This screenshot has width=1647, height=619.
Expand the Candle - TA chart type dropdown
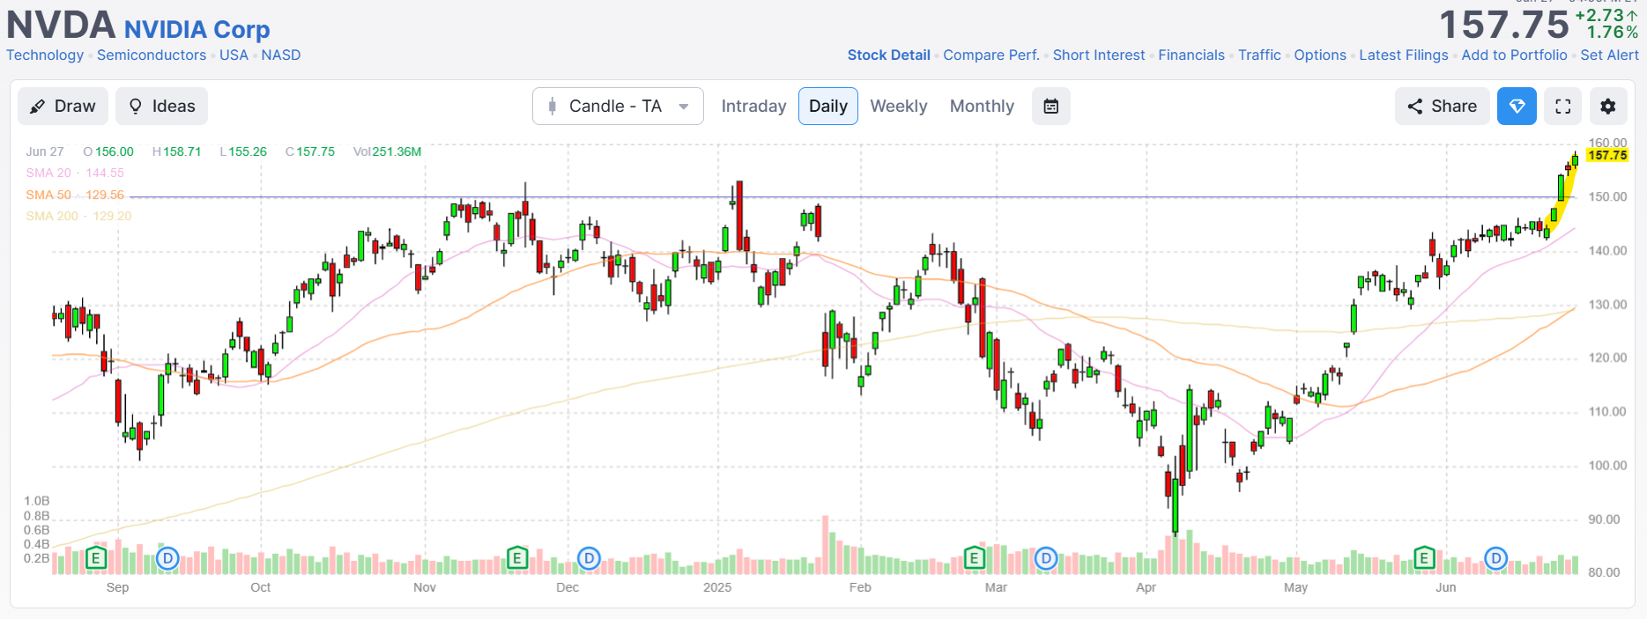pyautogui.click(x=618, y=107)
